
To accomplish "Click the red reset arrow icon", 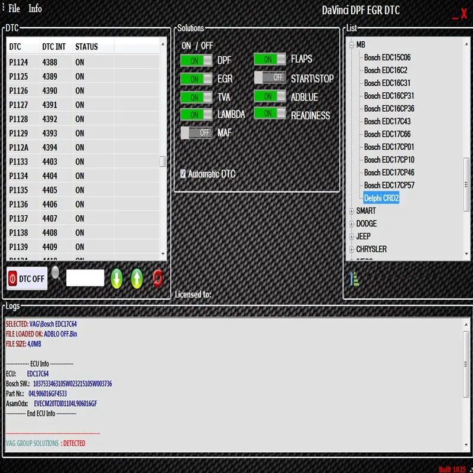I will (x=157, y=278).
